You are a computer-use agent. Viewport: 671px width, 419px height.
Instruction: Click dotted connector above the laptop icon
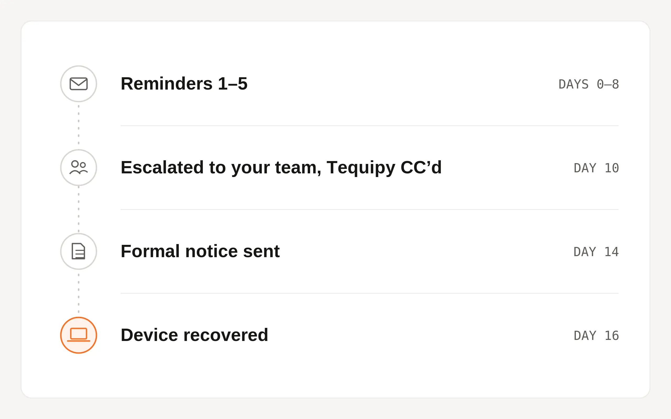click(78, 293)
